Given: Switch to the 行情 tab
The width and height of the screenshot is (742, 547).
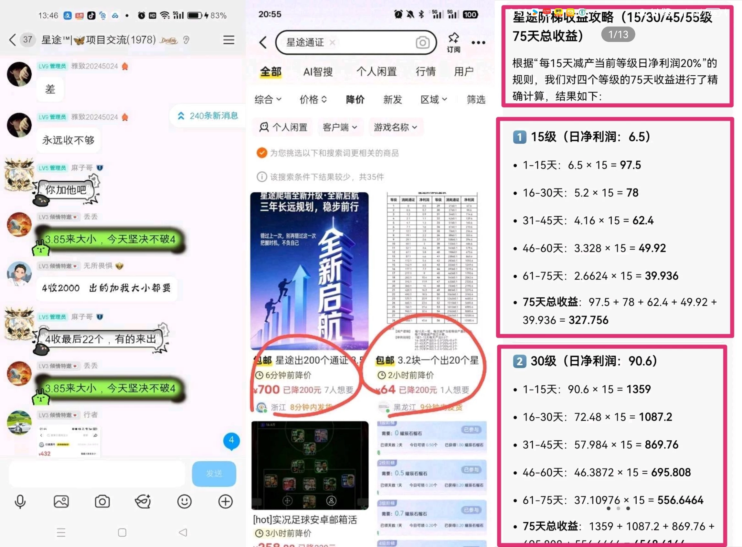Looking at the screenshot, I should point(426,71).
